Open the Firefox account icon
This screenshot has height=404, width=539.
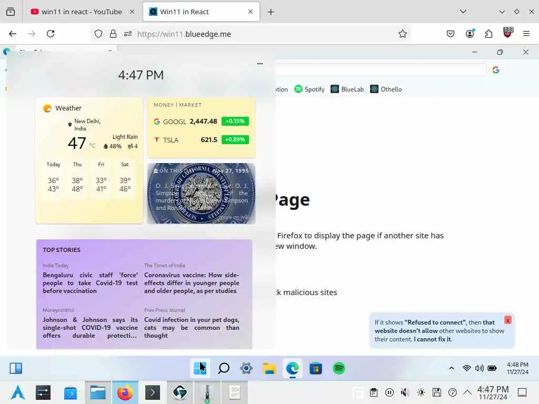coord(470,34)
